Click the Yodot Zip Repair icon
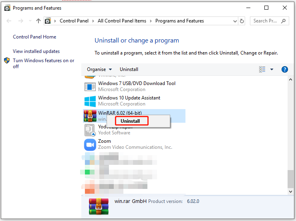296x221 pixels. pyautogui.click(x=90, y=130)
